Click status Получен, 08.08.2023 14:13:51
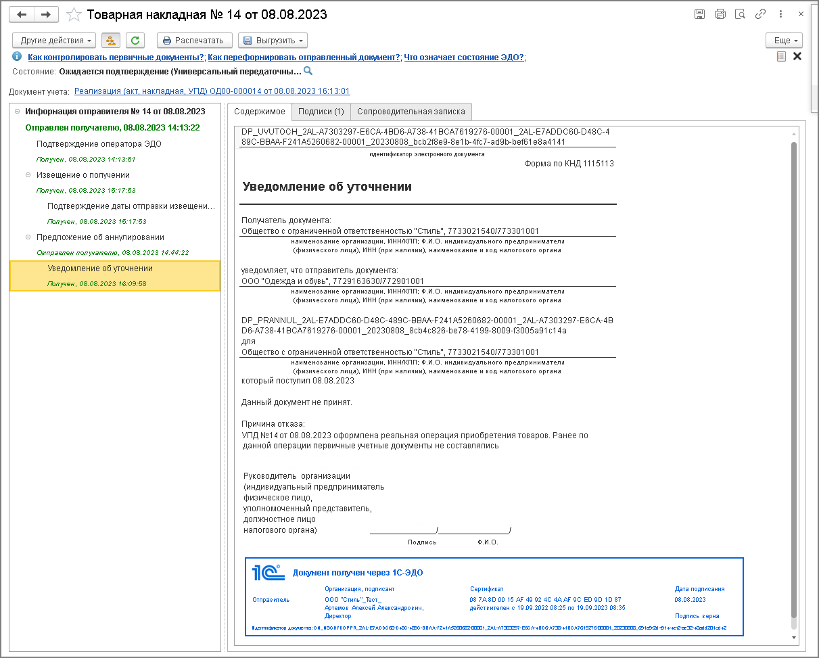The height and width of the screenshot is (658, 819). 86,160
